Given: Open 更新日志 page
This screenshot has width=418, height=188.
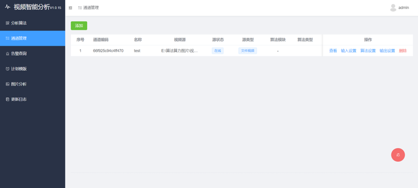Looking at the screenshot, I should pos(32,99).
